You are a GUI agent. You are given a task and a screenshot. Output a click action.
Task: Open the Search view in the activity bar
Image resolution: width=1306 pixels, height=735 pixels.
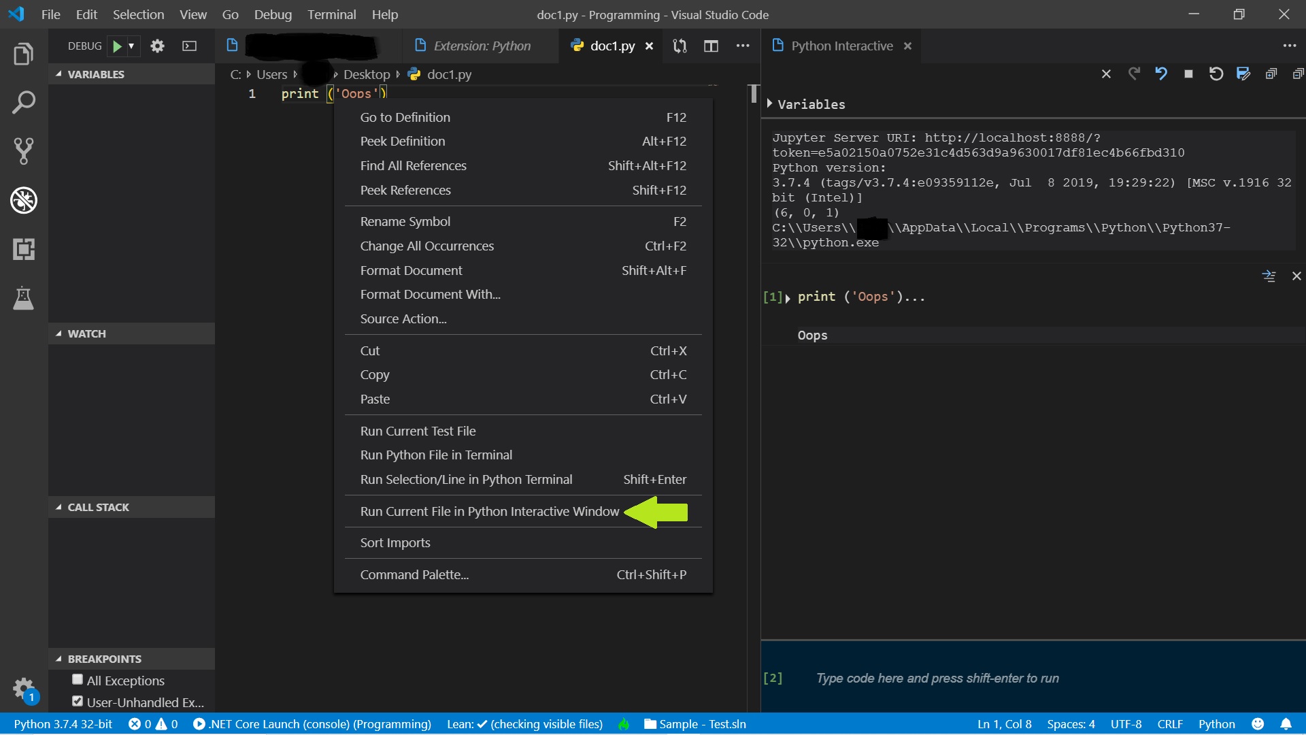point(24,103)
